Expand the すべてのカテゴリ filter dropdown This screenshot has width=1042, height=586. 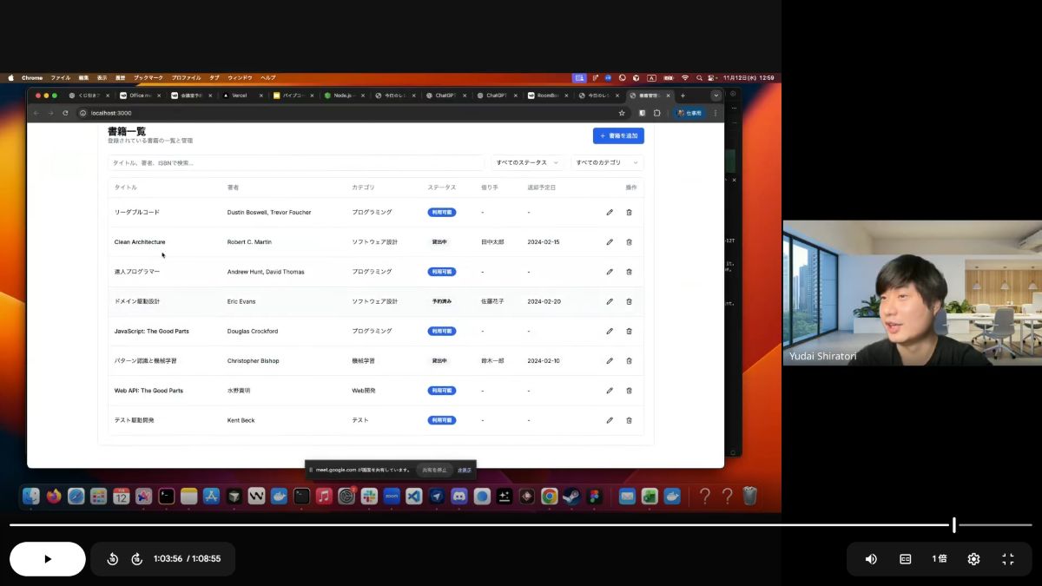click(x=607, y=162)
